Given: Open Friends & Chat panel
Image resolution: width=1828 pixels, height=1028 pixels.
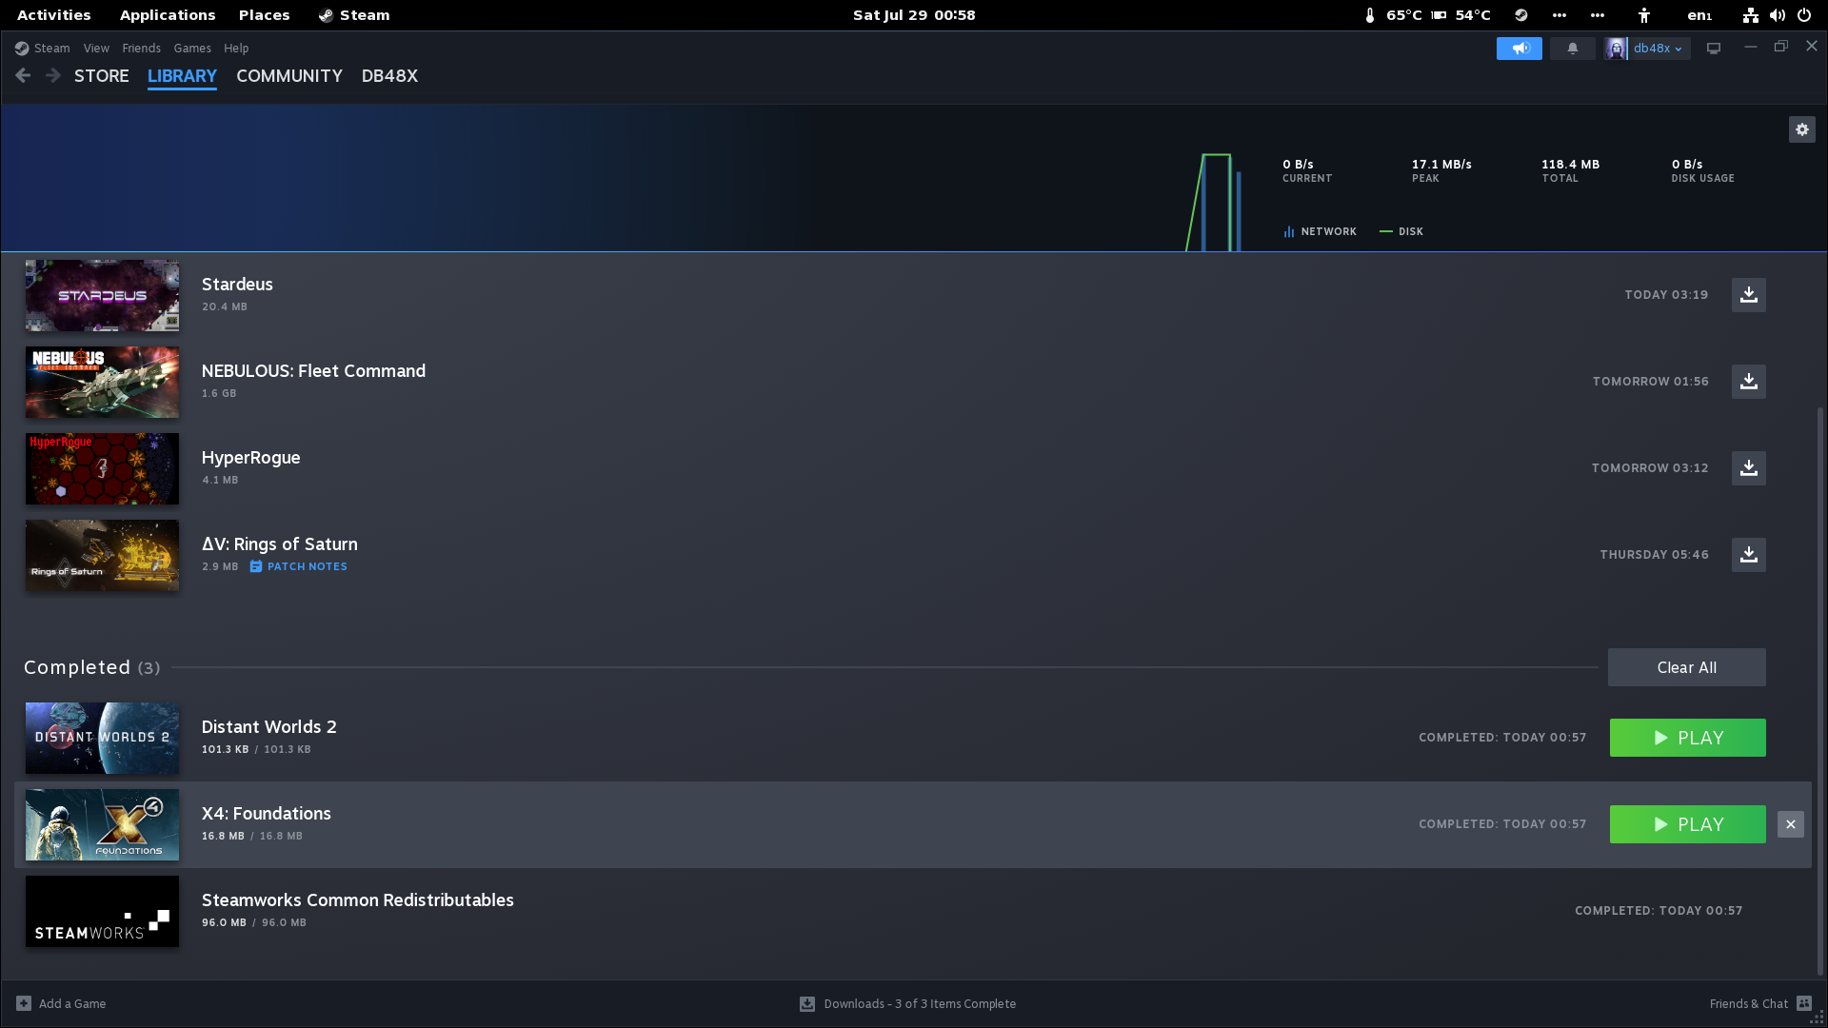Looking at the screenshot, I should [x=1748, y=1003].
